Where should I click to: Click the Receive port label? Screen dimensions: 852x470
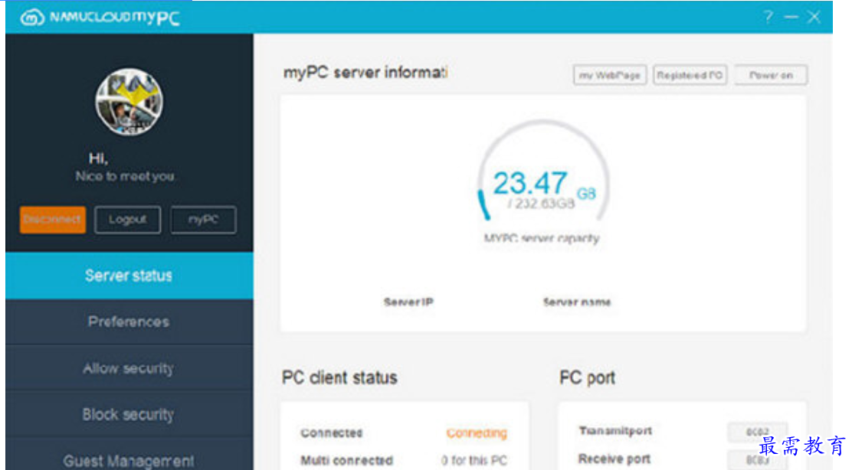(x=614, y=459)
